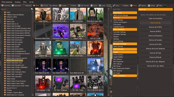This screenshot has height=97, width=174.
Task: Open the Server menu
Action: coord(32,2)
